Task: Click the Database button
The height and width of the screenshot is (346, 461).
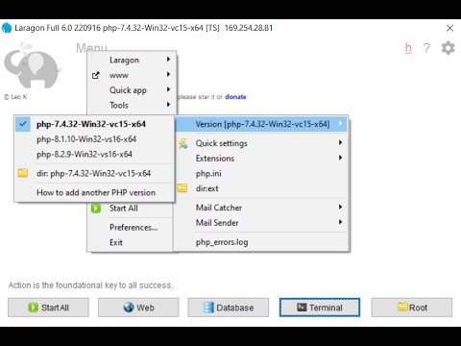Action: coord(229,308)
